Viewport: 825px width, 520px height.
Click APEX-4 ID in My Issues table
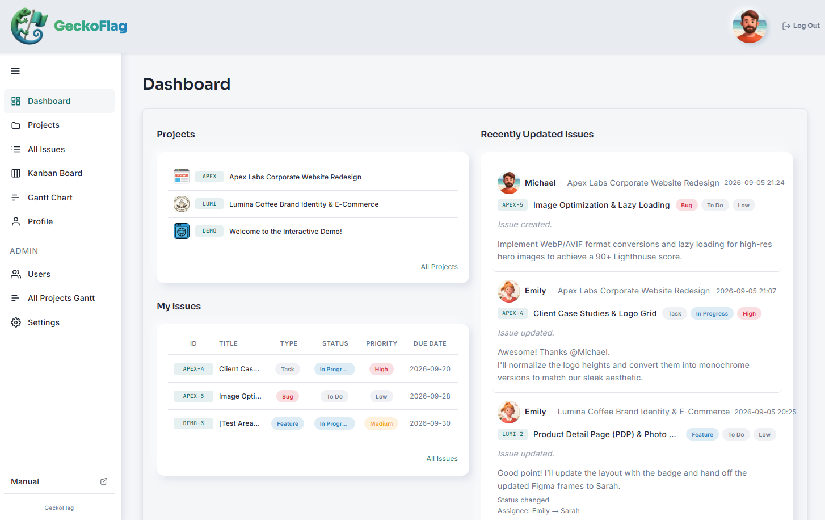click(x=193, y=369)
